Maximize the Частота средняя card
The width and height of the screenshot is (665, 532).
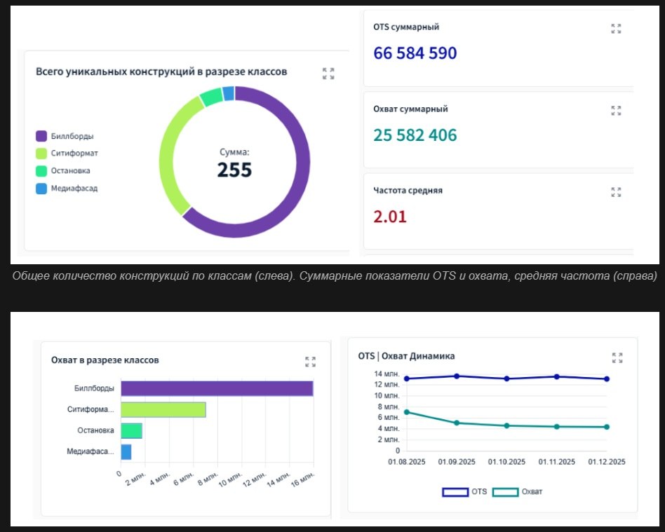point(616,192)
